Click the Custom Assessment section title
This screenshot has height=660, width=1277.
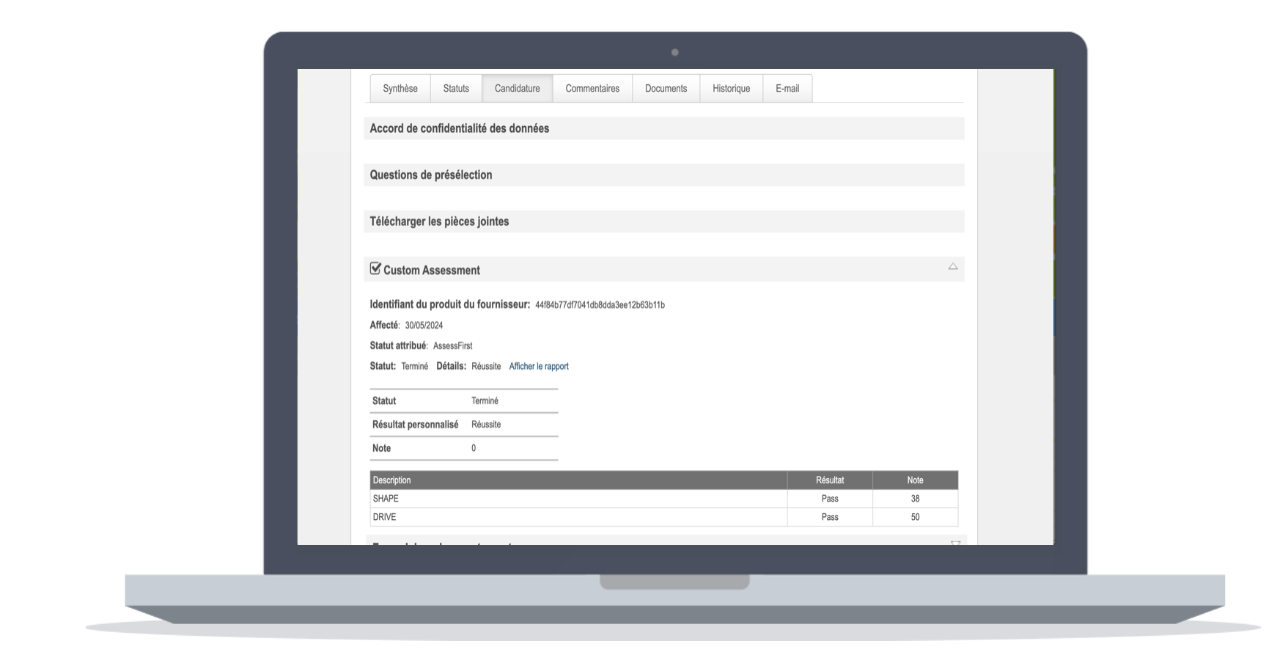pos(431,271)
